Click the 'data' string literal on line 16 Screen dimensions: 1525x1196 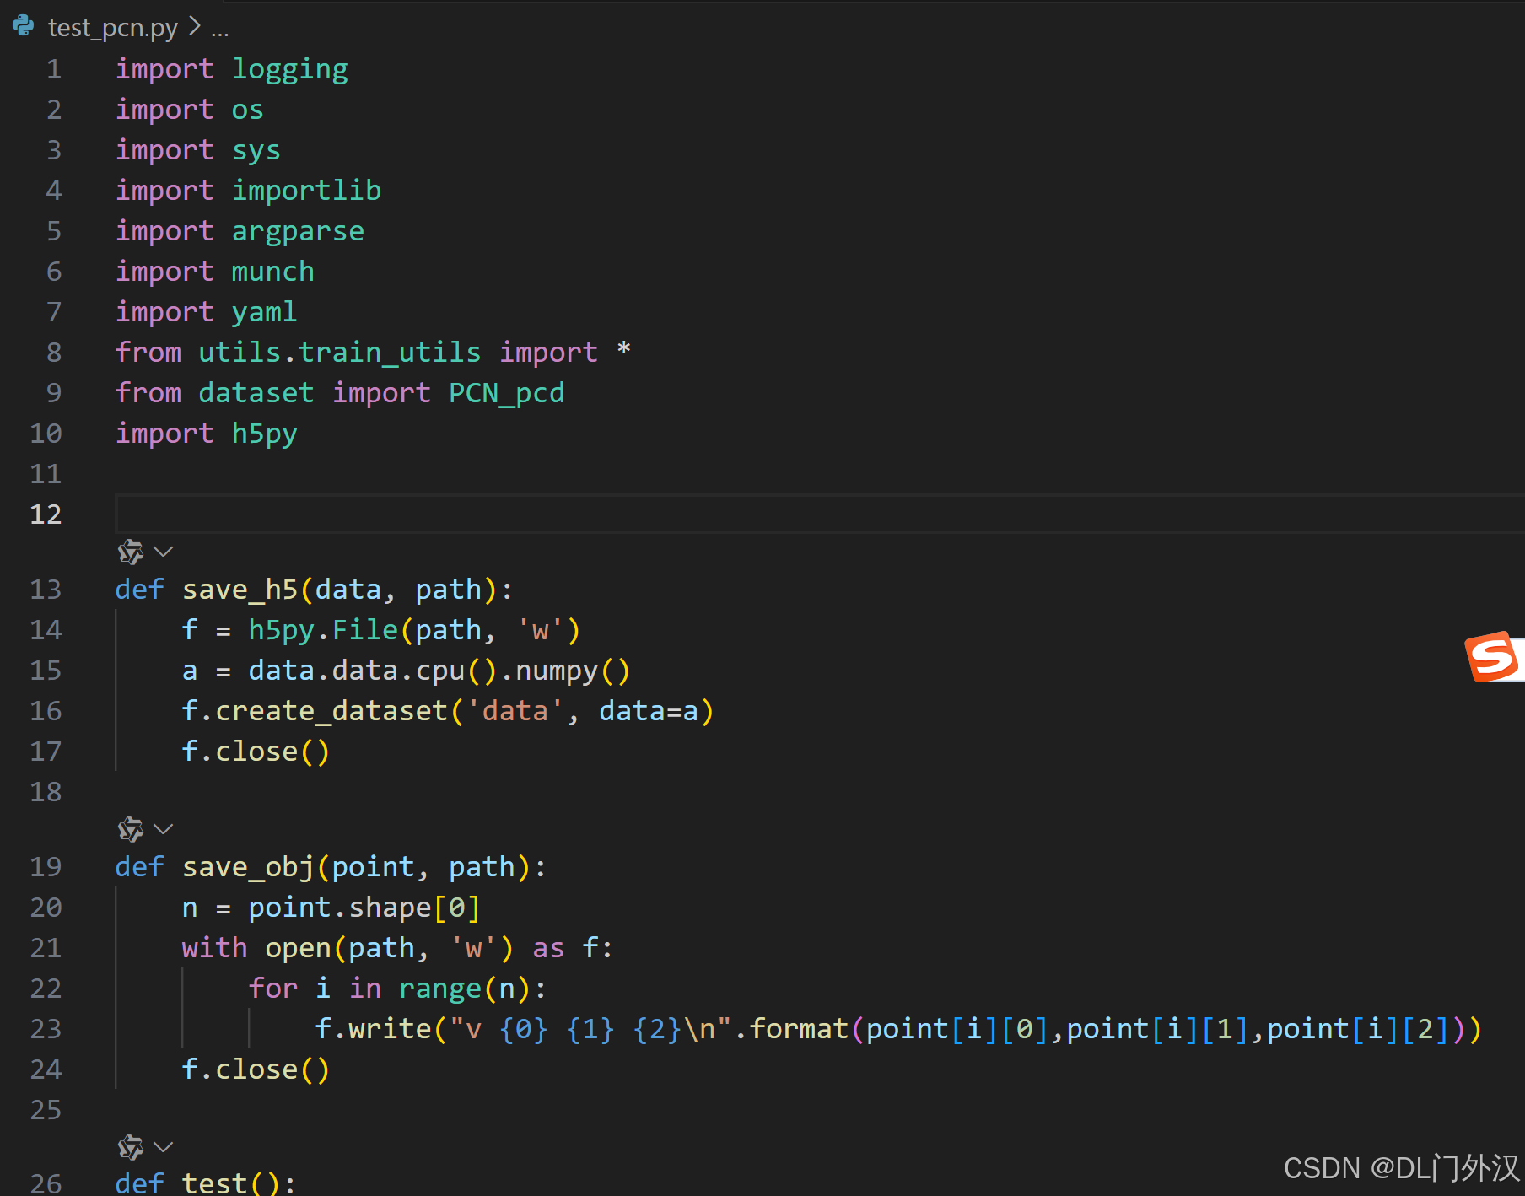(515, 710)
